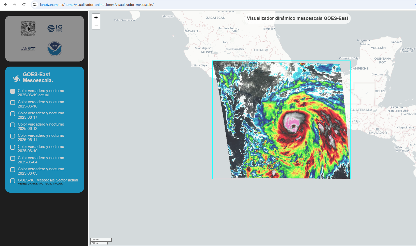Click the browser forward arrow
The image size is (416, 246).
pos(15,5)
